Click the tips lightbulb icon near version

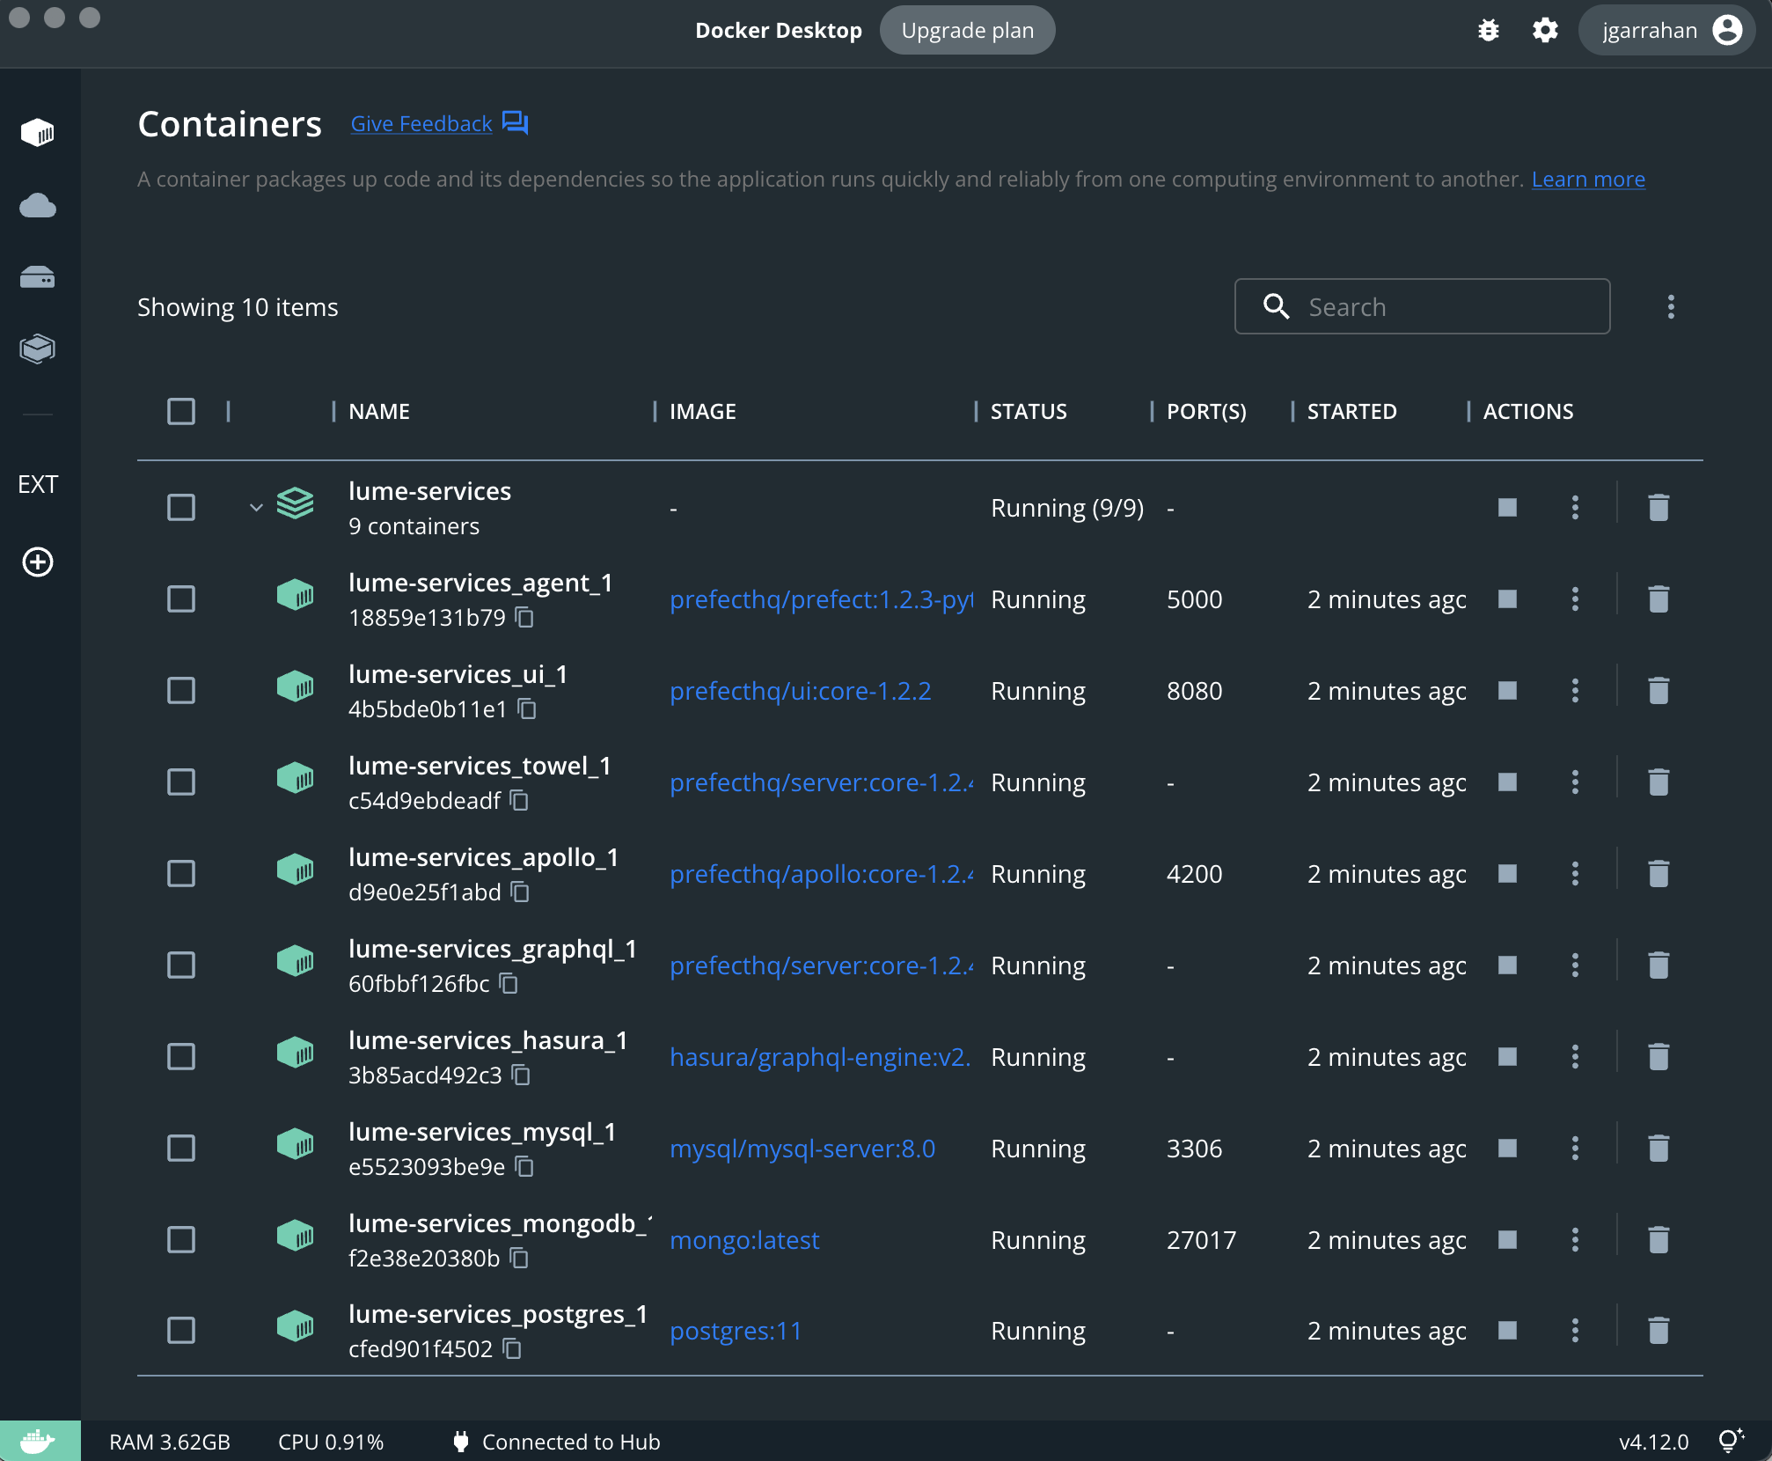1732,1441
